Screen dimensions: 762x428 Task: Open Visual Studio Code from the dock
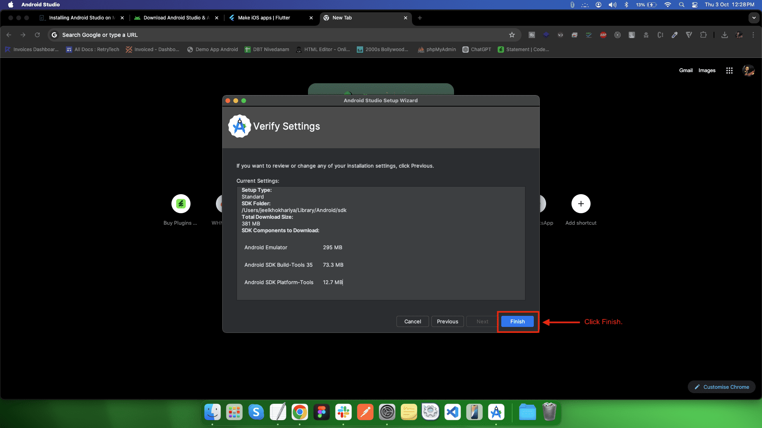pyautogui.click(x=452, y=413)
